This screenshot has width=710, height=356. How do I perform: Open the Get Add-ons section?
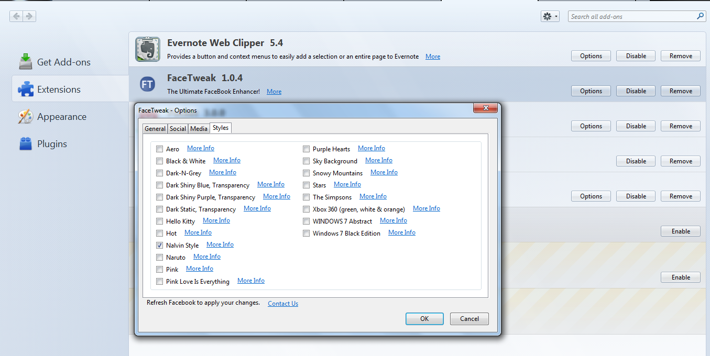click(x=64, y=62)
